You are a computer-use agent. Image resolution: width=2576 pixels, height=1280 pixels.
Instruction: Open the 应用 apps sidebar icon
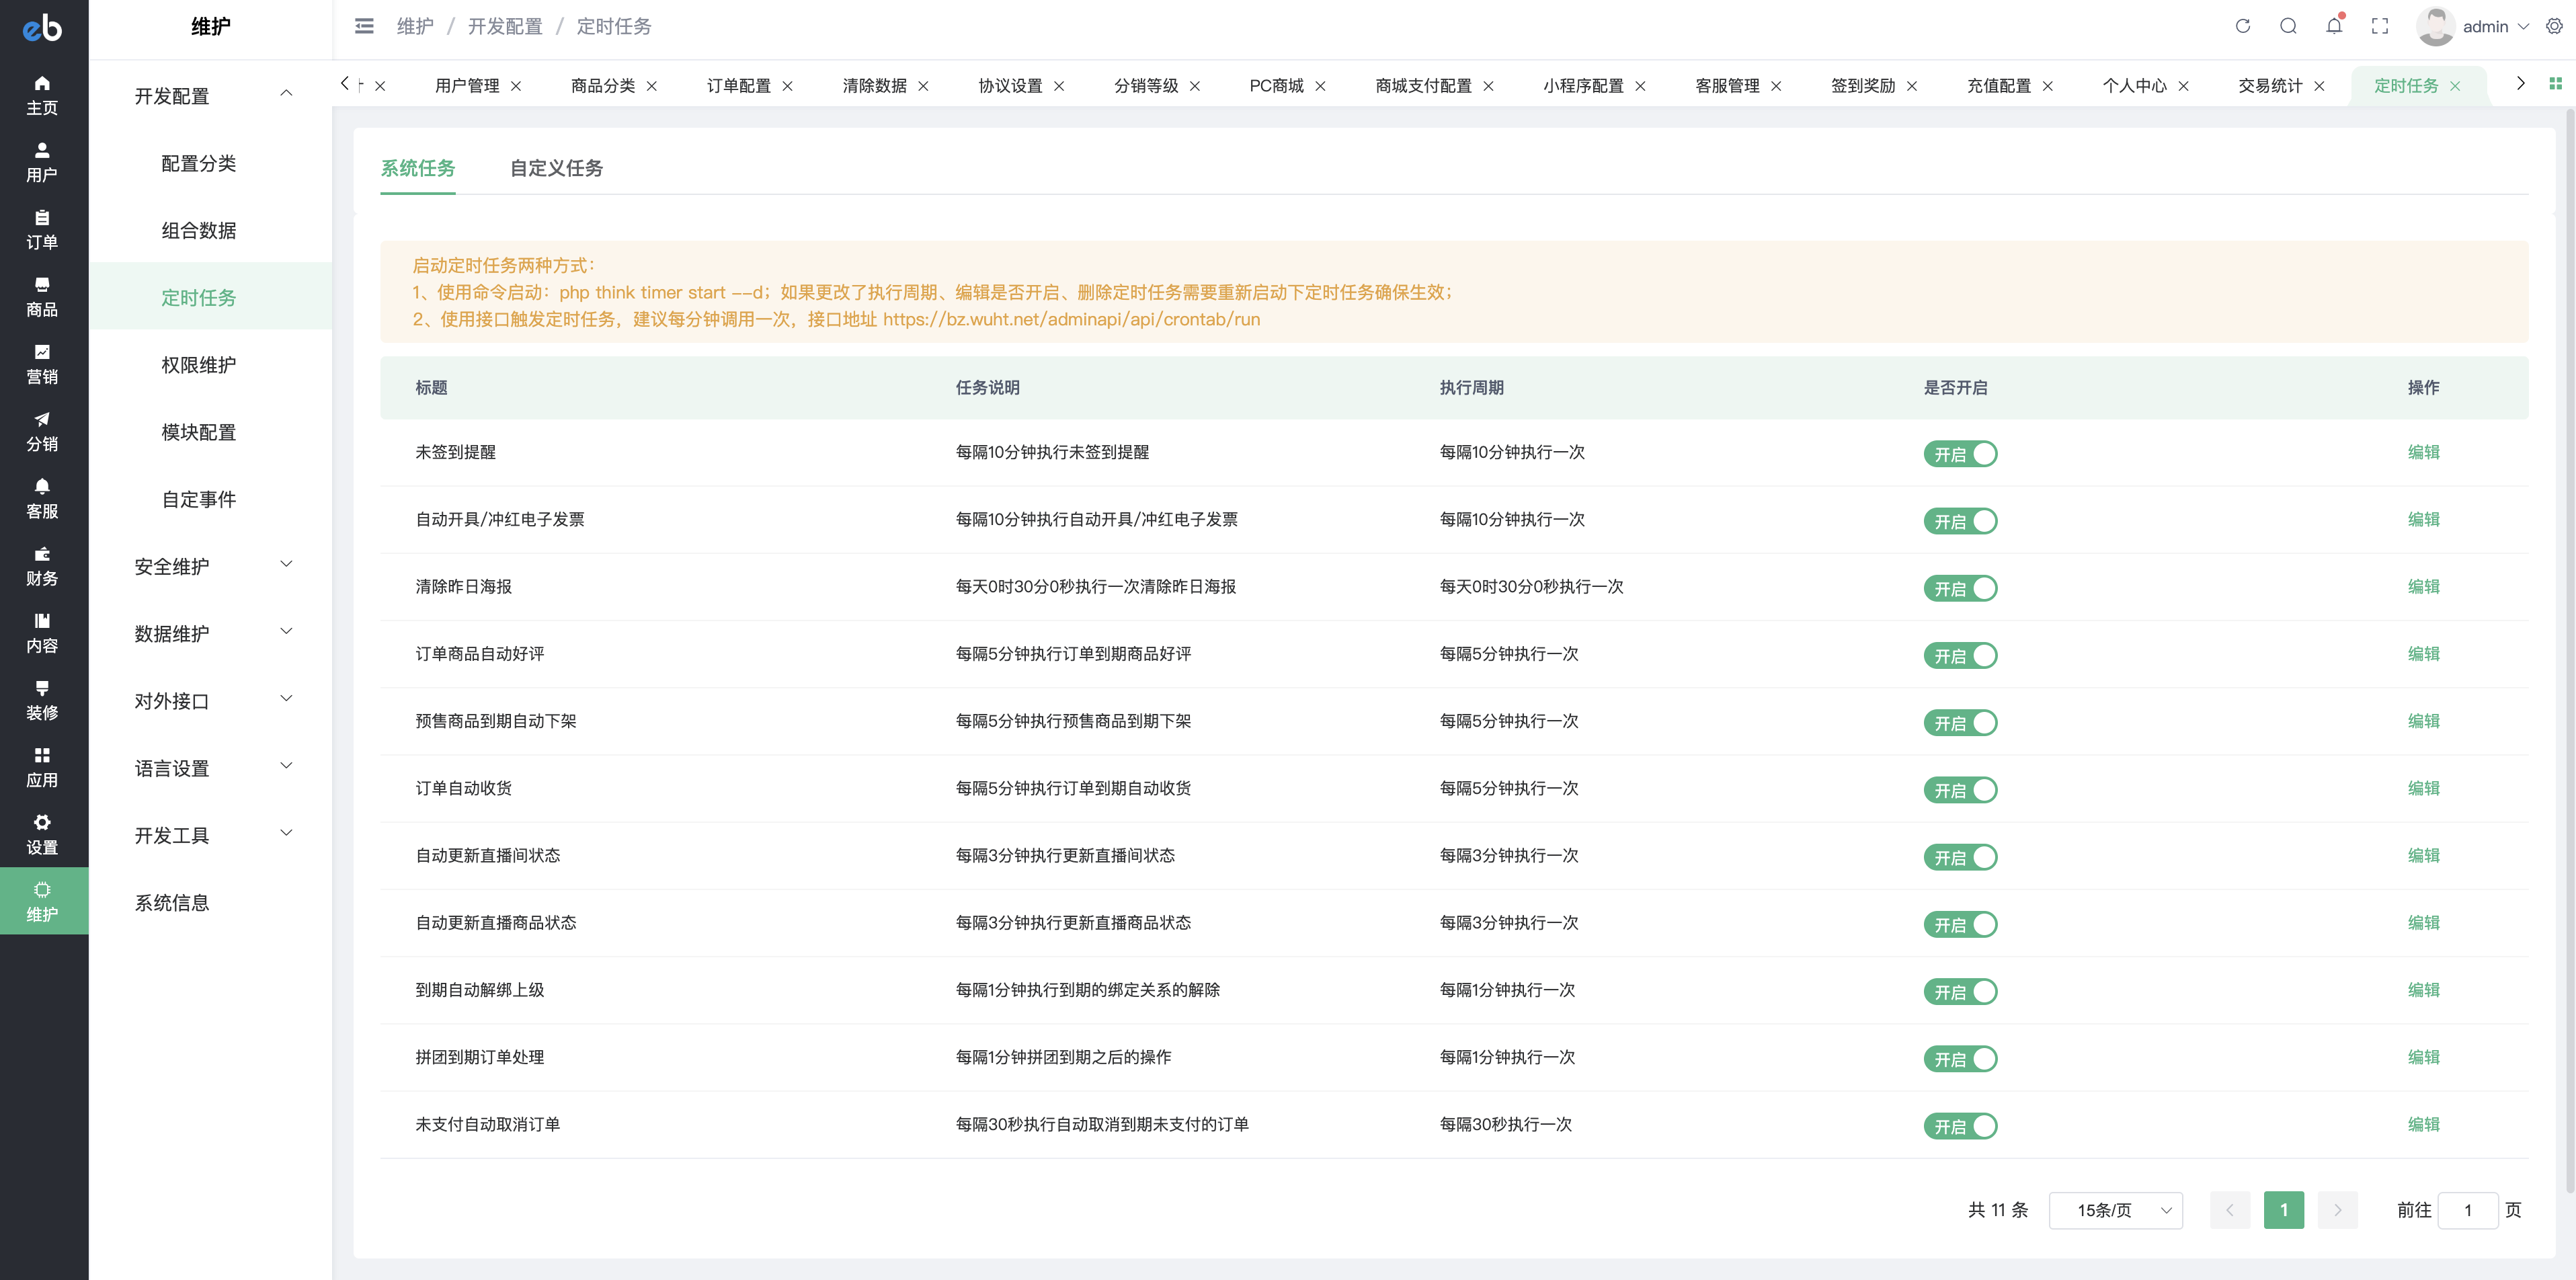(42, 766)
